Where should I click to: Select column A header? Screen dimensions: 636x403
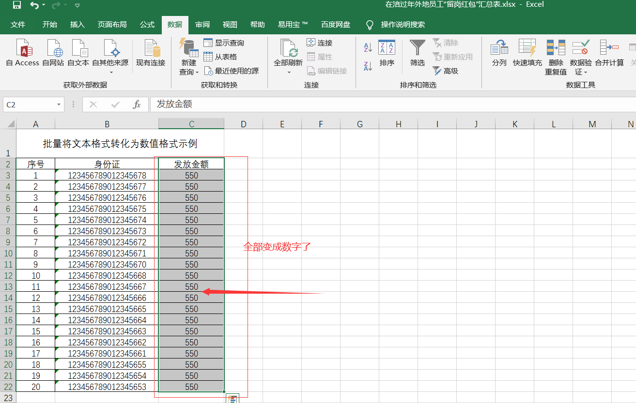point(35,124)
